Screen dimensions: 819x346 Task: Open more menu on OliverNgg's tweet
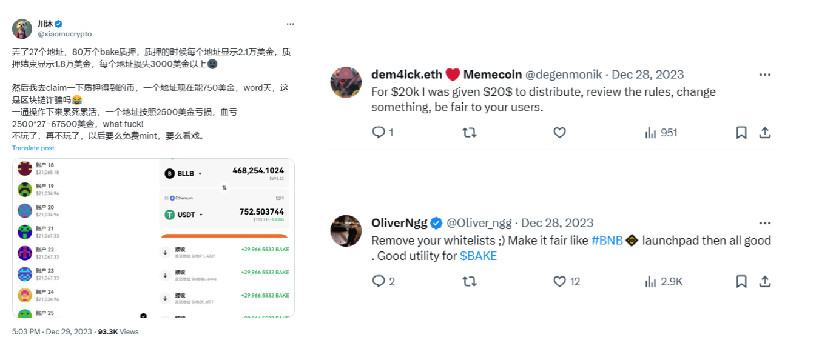point(765,223)
